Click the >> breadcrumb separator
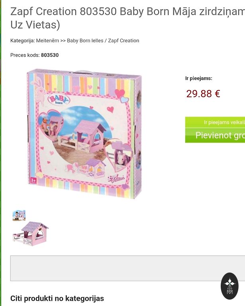This screenshot has height=306, width=245. [x=63, y=41]
